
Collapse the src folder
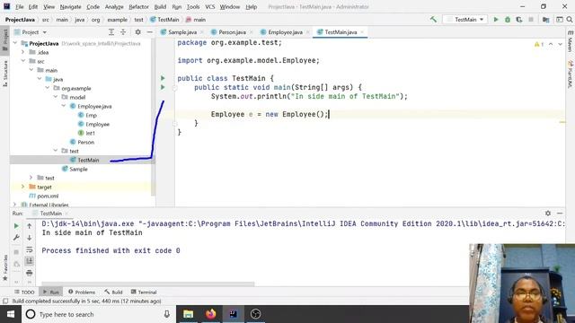coord(23,61)
